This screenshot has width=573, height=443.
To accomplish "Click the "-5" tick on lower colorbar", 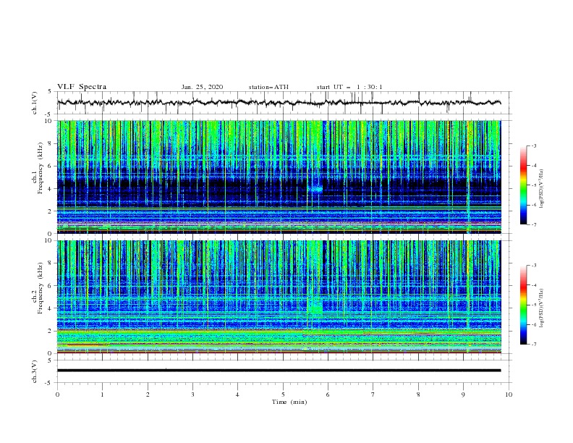I will click(534, 305).
